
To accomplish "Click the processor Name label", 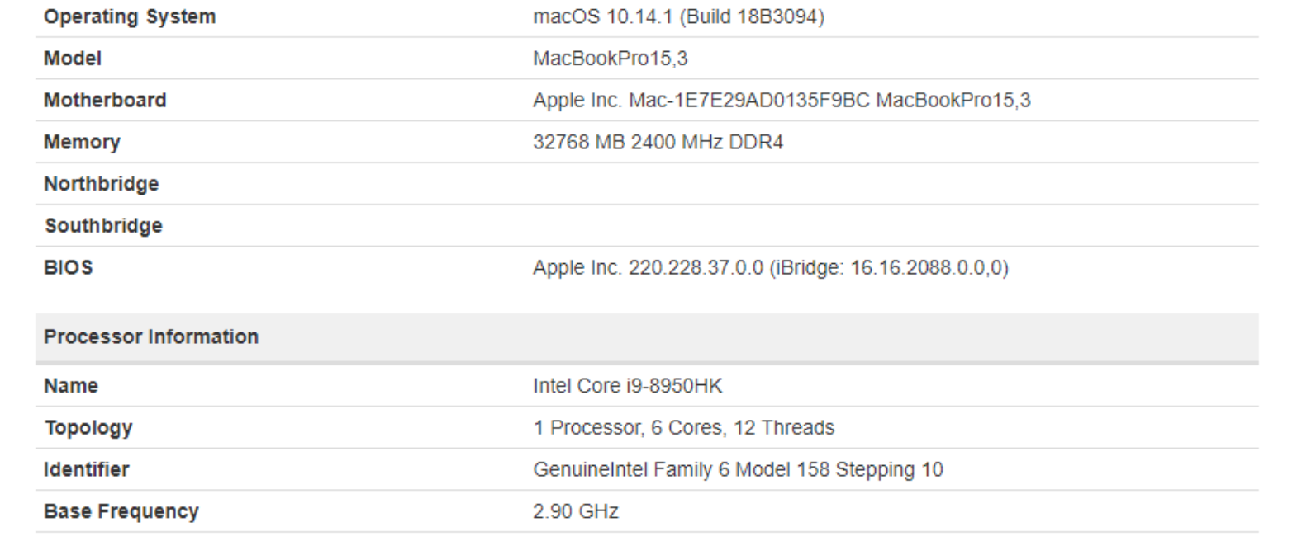I will [71, 386].
